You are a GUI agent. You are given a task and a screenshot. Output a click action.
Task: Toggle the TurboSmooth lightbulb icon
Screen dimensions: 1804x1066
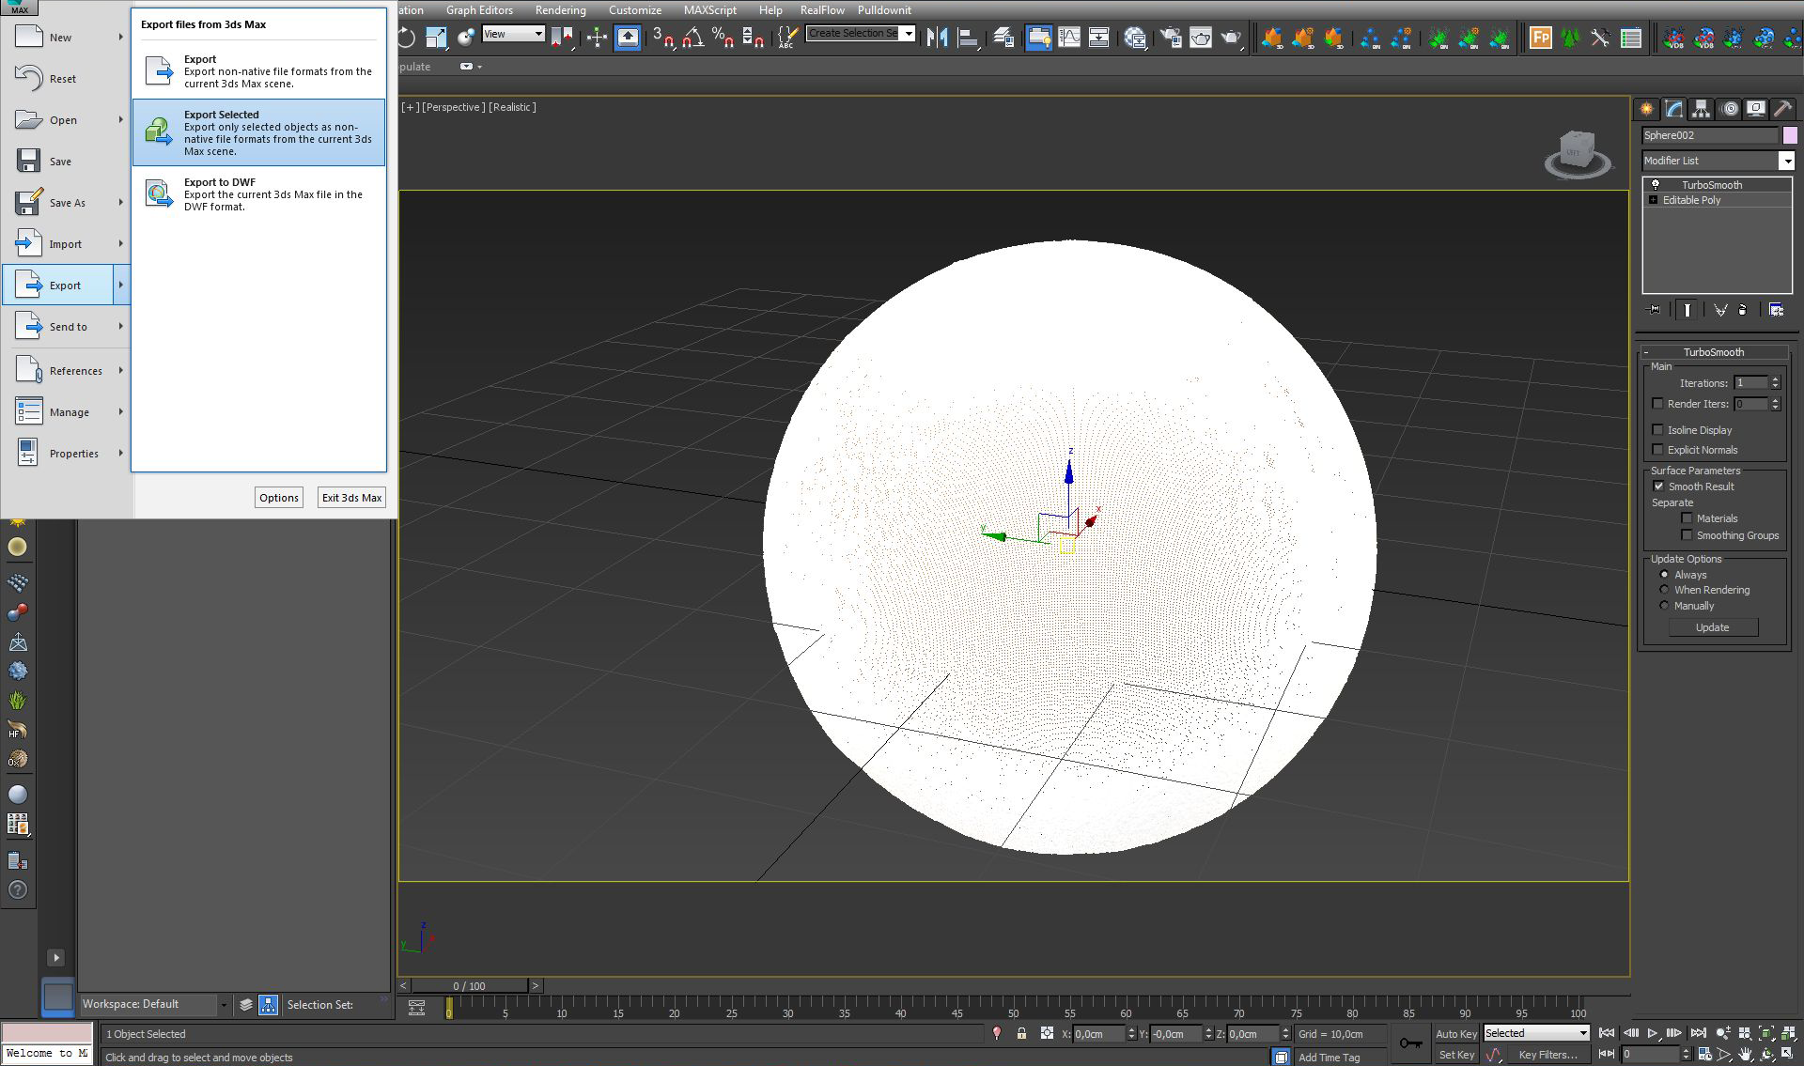coord(1656,185)
